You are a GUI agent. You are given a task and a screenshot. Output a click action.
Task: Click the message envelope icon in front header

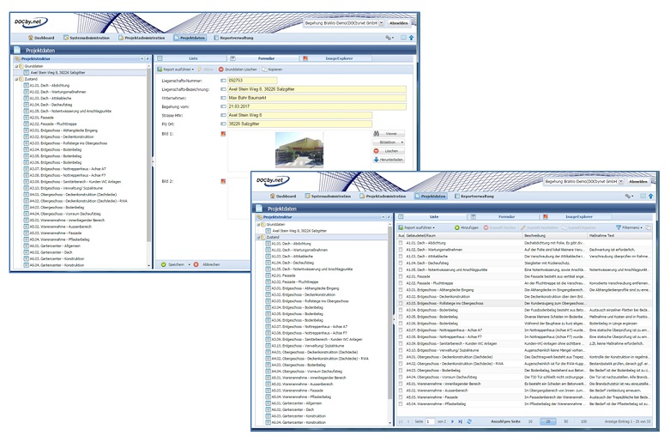click(x=643, y=197)
